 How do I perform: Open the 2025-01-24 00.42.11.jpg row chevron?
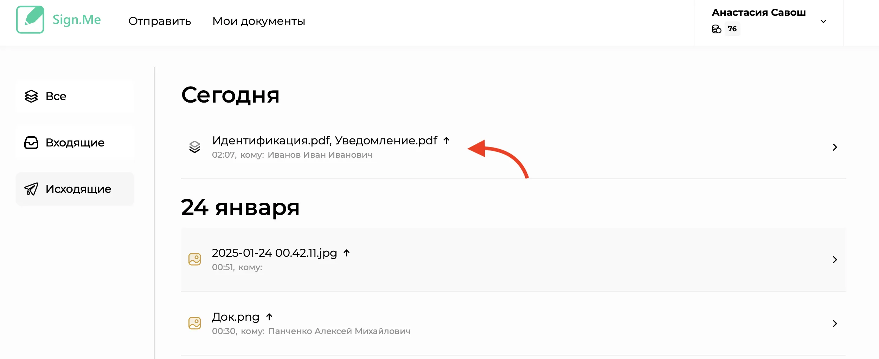point(835,260)
